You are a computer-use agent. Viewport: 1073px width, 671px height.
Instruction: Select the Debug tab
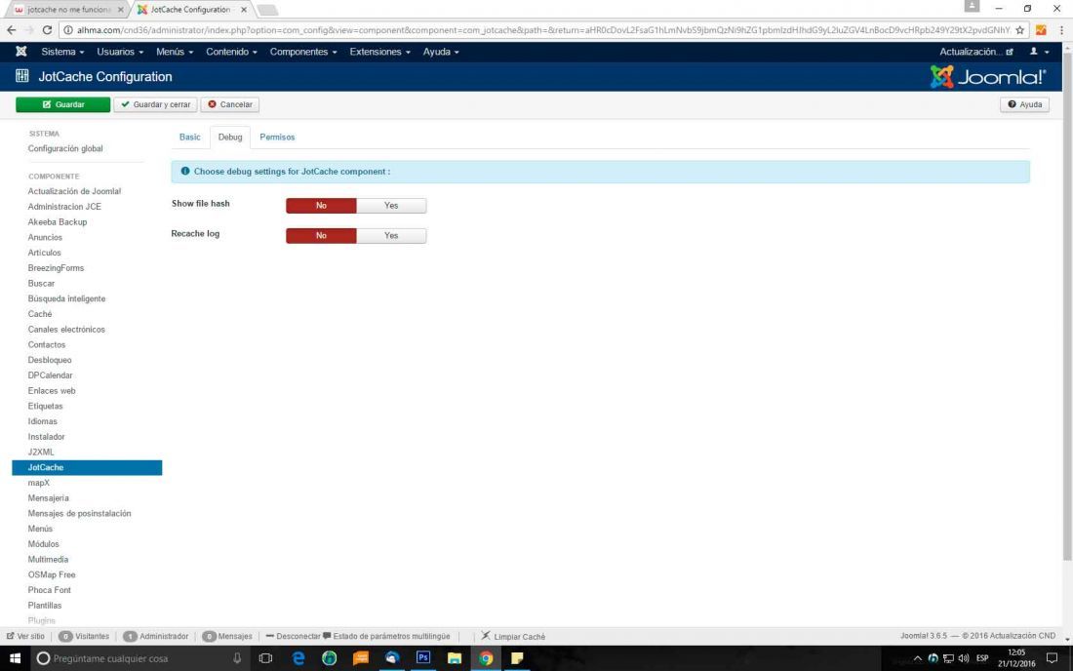coord(230,137)
